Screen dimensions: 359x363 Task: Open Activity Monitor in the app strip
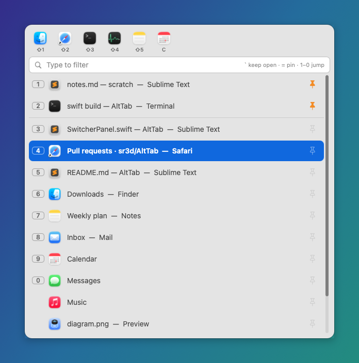coord(115,38)
